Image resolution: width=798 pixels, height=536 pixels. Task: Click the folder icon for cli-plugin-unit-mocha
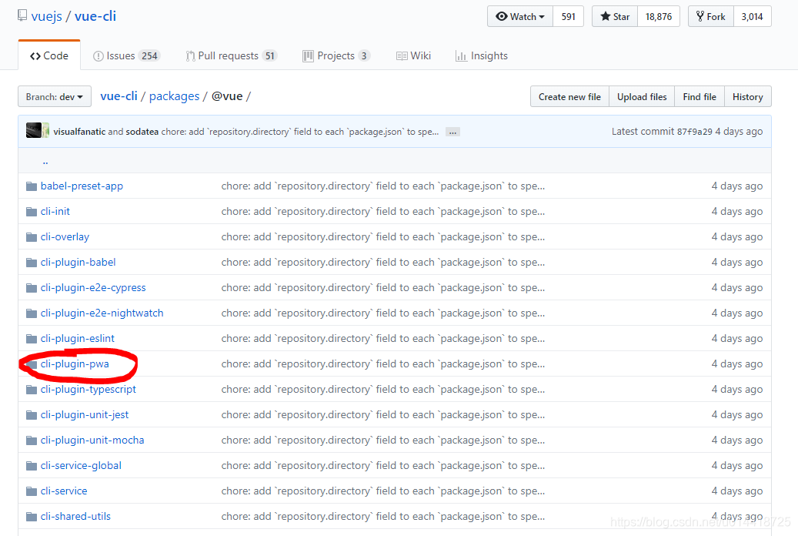[x=32, y=441]
